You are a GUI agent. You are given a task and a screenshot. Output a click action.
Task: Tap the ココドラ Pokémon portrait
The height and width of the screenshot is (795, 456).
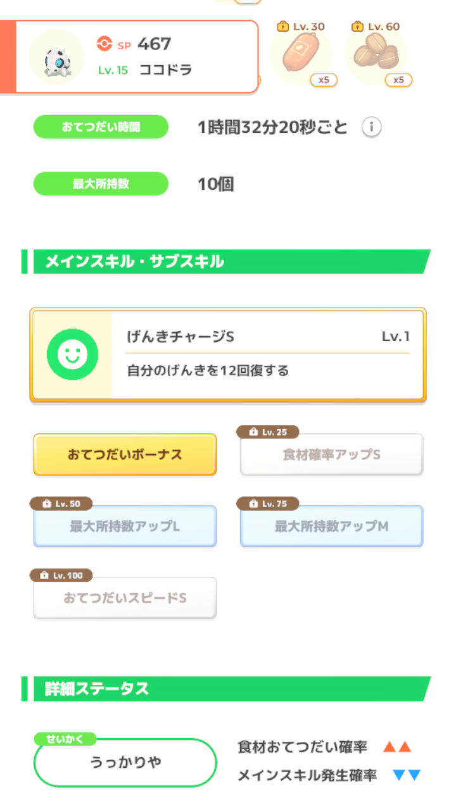[56, 56]
